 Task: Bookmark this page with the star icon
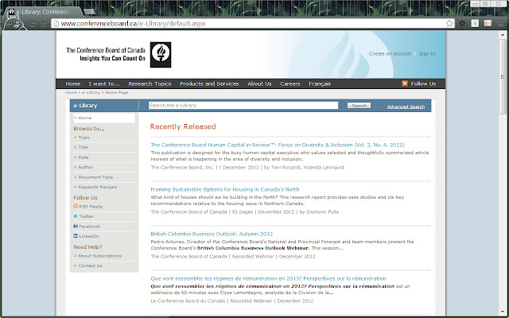coord(449,23)
